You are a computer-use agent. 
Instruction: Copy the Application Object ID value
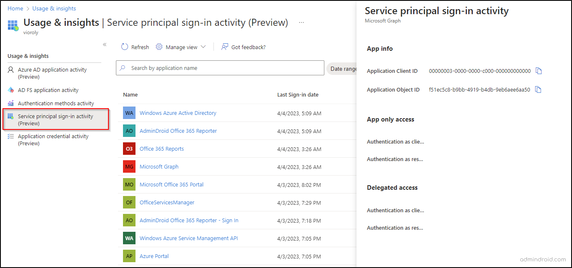click(538, 89)
